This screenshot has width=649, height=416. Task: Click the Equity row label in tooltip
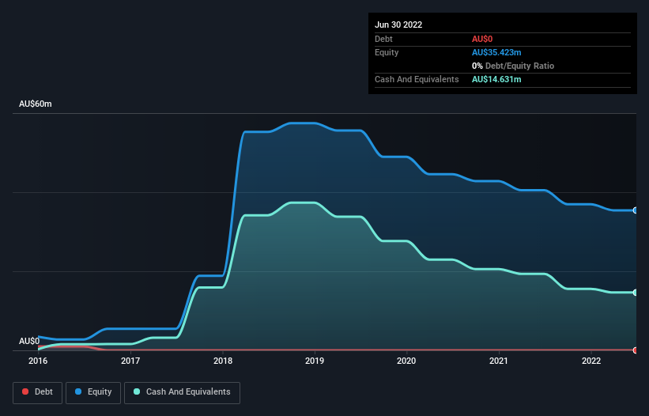(x=387, y=52)
